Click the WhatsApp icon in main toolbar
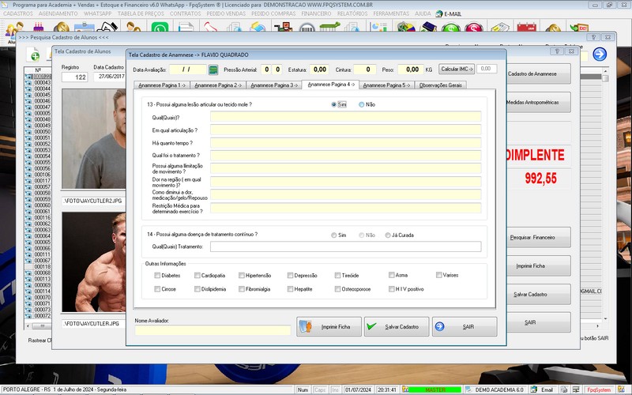Screen dimensions: 632x395 click(160, 29)
